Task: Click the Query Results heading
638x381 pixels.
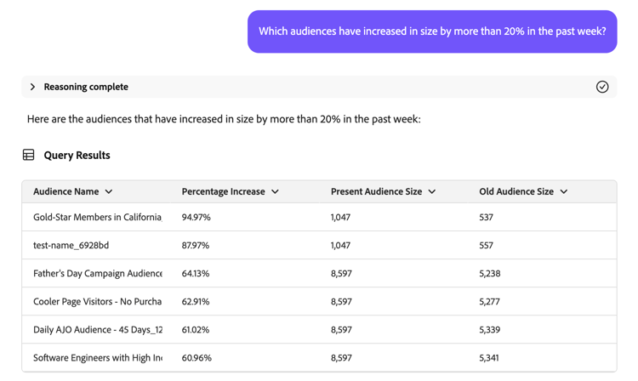Action: (77, 156)
